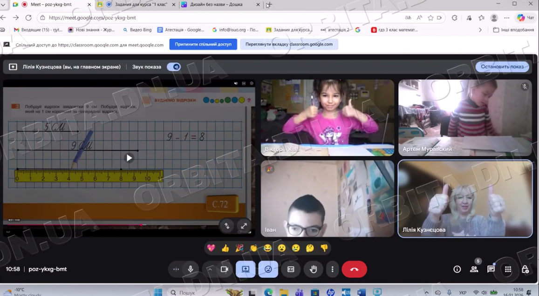Raise hand in the meeting
The image size is (539, 296).
(314, 269)
